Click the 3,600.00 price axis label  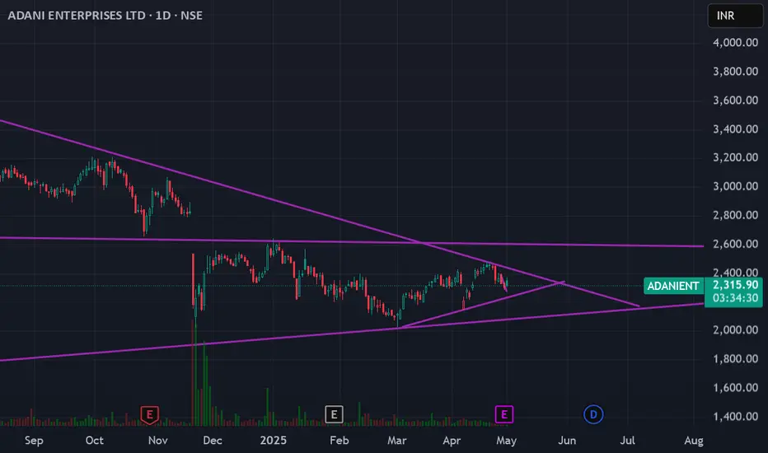(735, 100)
